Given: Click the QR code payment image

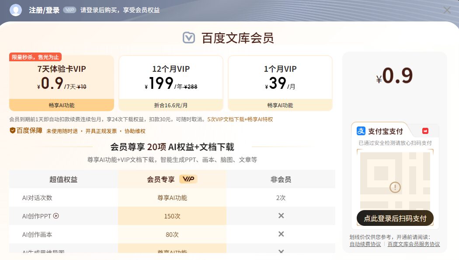Looking at the screenshot, I should [x=395, y=179].
